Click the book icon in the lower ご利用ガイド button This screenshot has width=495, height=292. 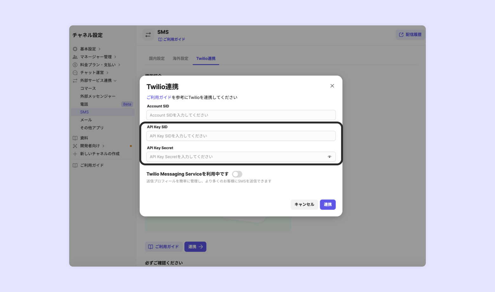point(151,247)
